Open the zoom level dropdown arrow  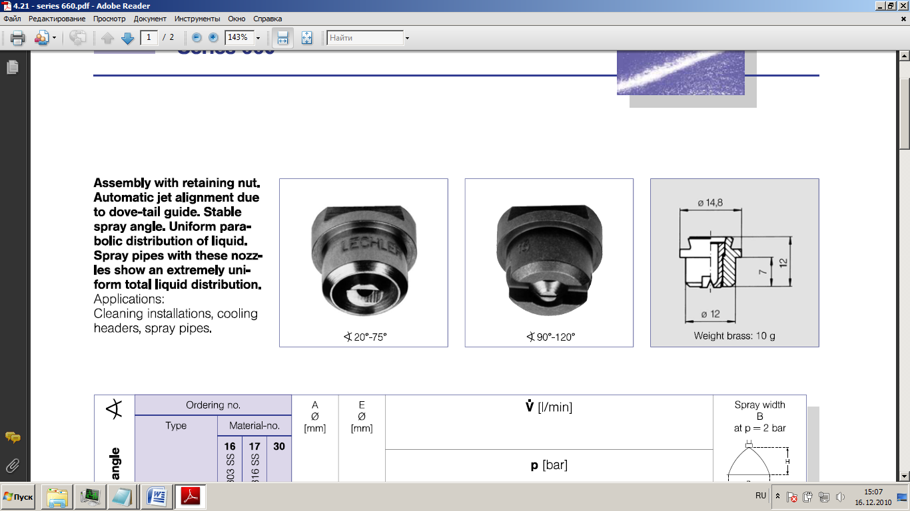(258, 38)
